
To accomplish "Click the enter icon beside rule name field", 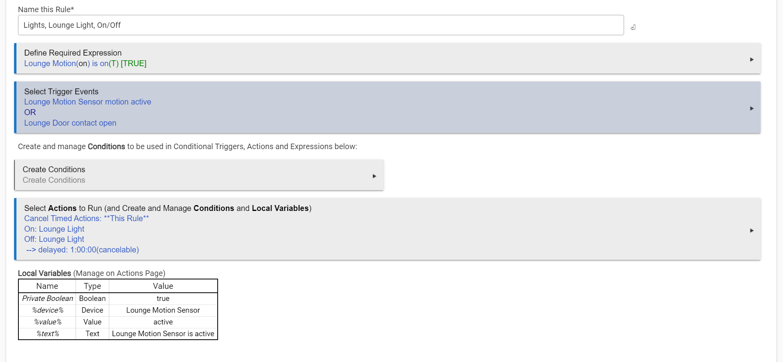I will [x=633, y=27].
